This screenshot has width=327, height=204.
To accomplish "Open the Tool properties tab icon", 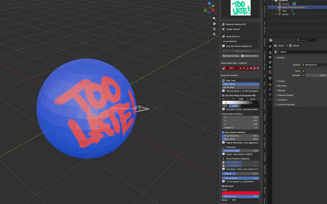I will [270, 47].
